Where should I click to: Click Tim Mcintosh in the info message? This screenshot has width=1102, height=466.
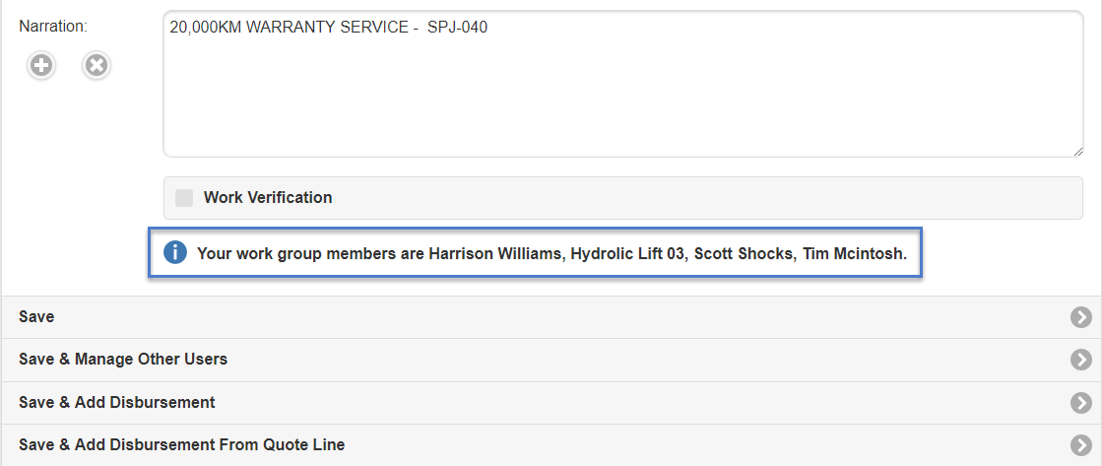[x=853, y=254]
